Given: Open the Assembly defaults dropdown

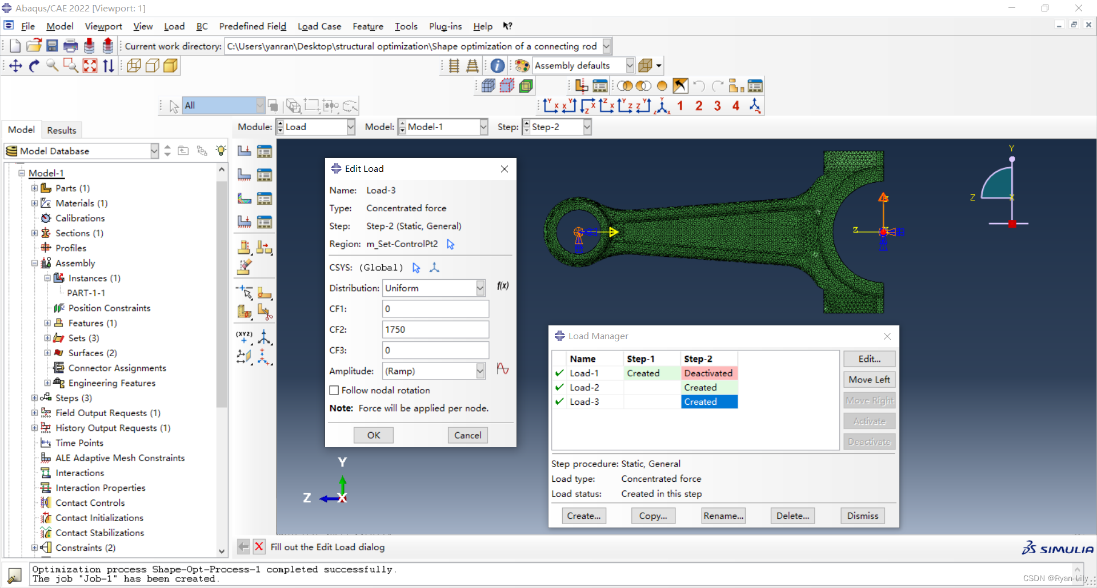Looking at the screenshot, I should point(583,66).
